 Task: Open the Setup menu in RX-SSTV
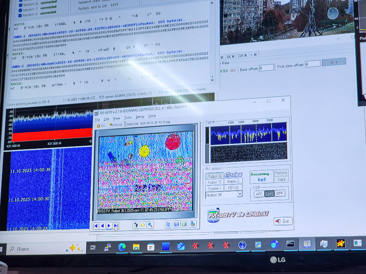click(x=140, y=117)
